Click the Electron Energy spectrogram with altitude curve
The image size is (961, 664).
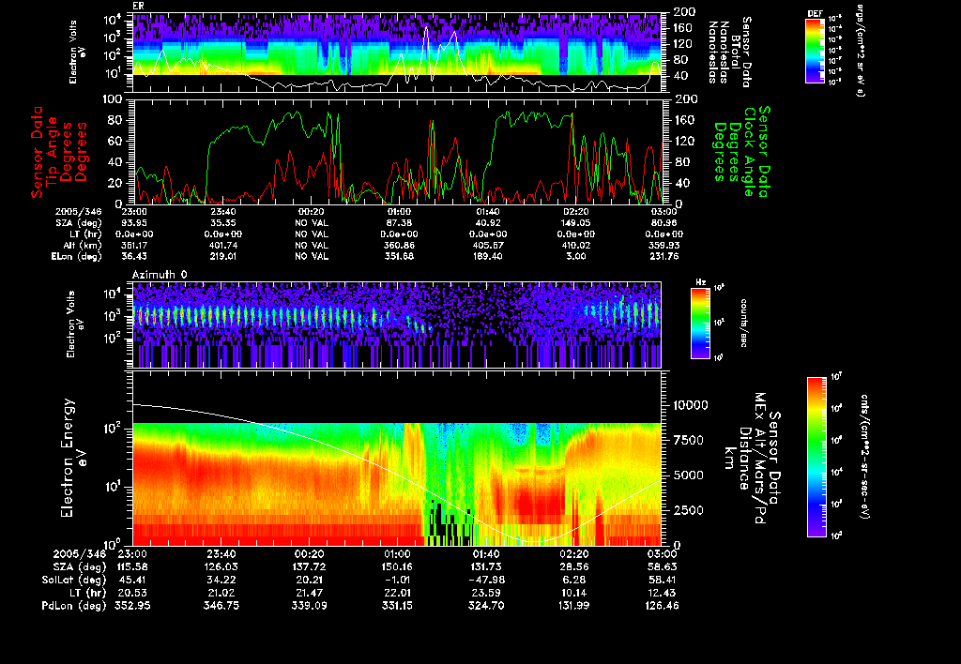[x=397, y=459]
